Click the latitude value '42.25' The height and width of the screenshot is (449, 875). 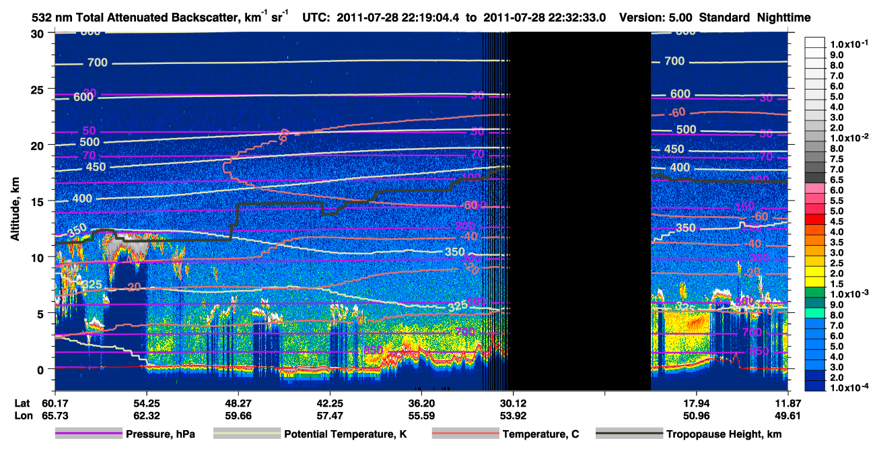[x=329, y=403]
